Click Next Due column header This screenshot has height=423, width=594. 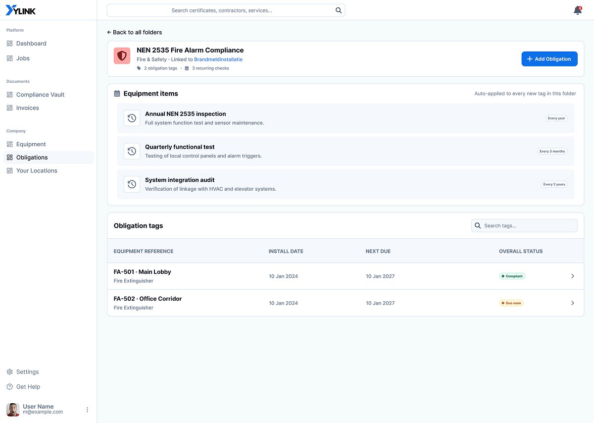378,252
